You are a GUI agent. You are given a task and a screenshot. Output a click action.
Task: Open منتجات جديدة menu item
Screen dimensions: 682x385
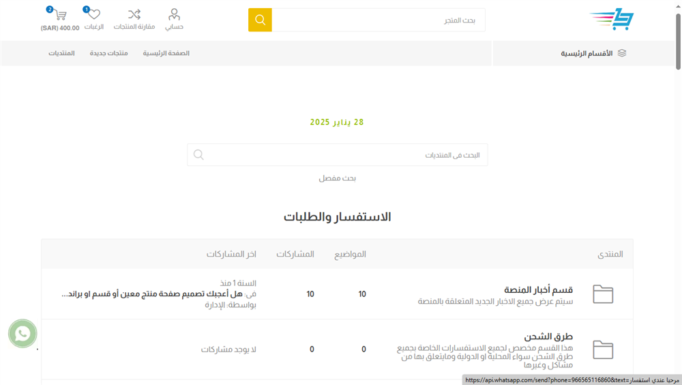click(x=109, y=53)
